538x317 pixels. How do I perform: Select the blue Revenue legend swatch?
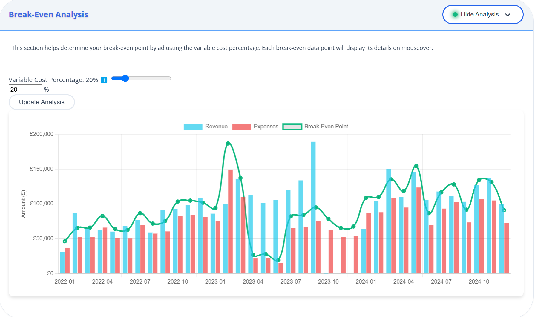pyautogui.click(x=193, y=126)
